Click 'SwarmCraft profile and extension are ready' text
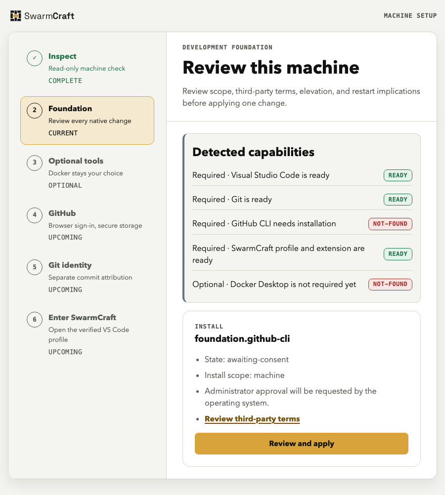The height and width of the screenshot is (495, 445). click(x=278, y=254)
